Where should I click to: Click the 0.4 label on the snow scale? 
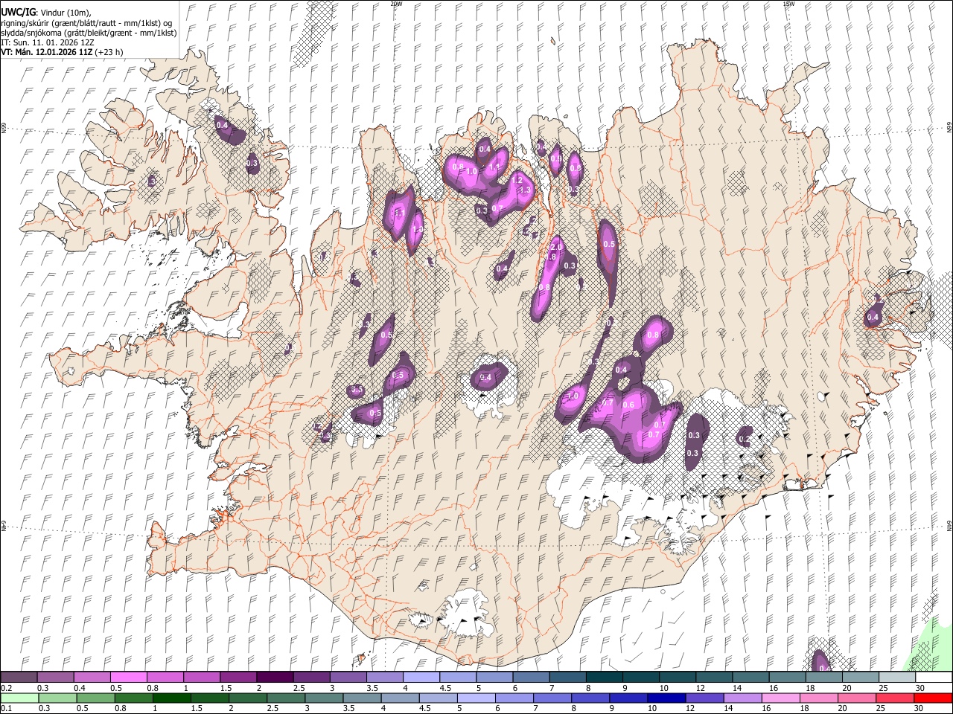[x=80, y=687]
